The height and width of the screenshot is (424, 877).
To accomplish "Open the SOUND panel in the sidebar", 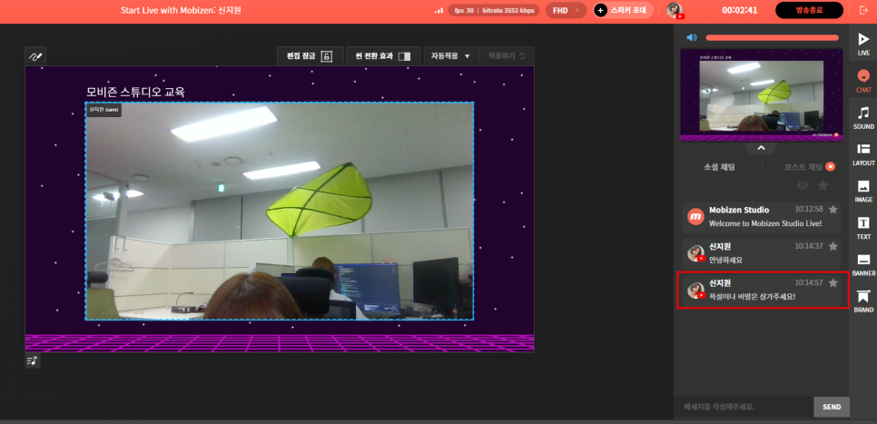I will tap(863, 117).
